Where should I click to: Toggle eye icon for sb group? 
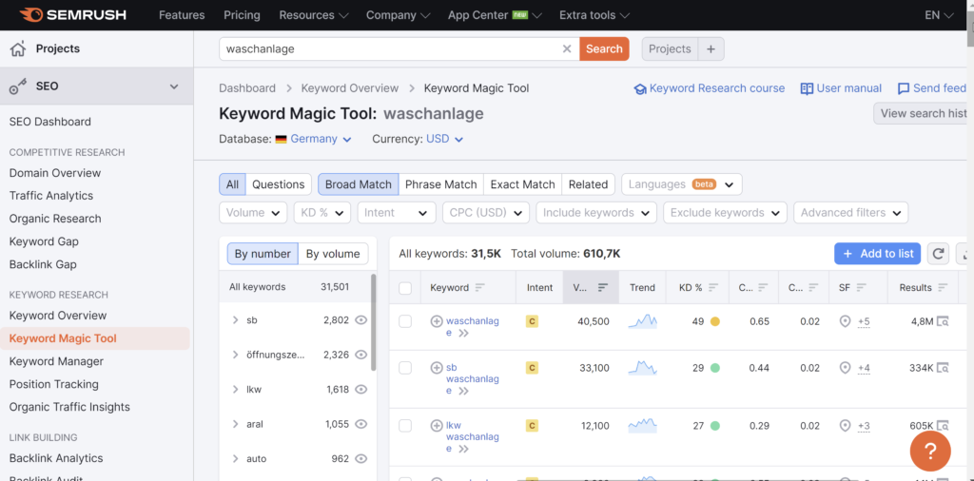pos(360,320)
